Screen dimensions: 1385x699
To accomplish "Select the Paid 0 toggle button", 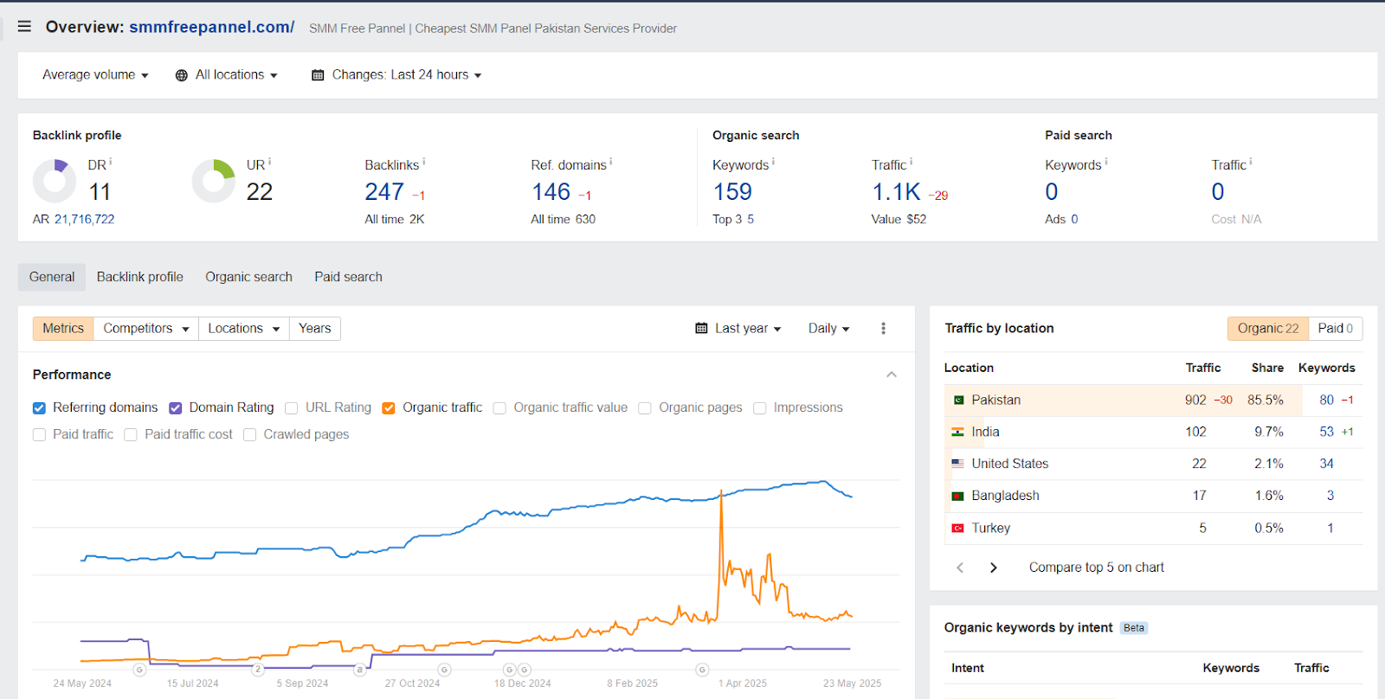I will point(1336,329).
